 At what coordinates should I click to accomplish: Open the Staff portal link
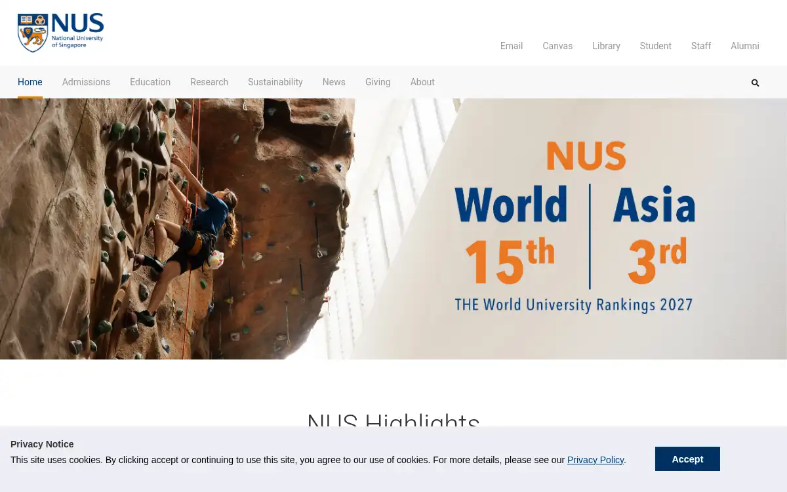click(x=701, y=46)
